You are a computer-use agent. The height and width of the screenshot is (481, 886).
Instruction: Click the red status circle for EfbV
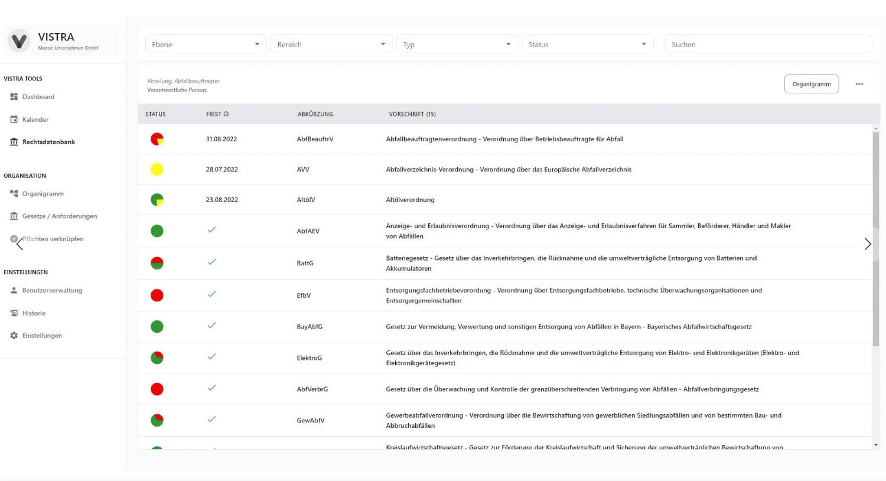click(x=157, y=295)
